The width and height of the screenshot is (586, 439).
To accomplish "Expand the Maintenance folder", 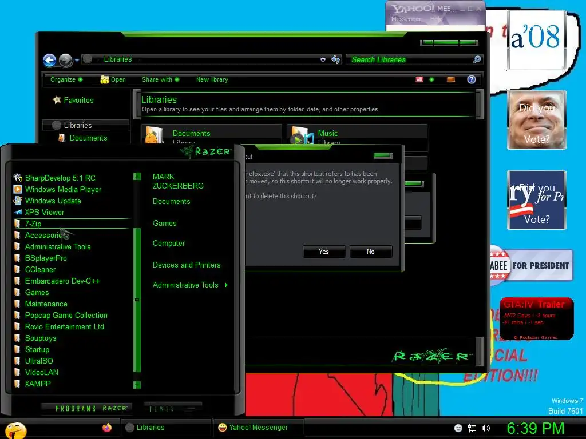I will point(41,304).
